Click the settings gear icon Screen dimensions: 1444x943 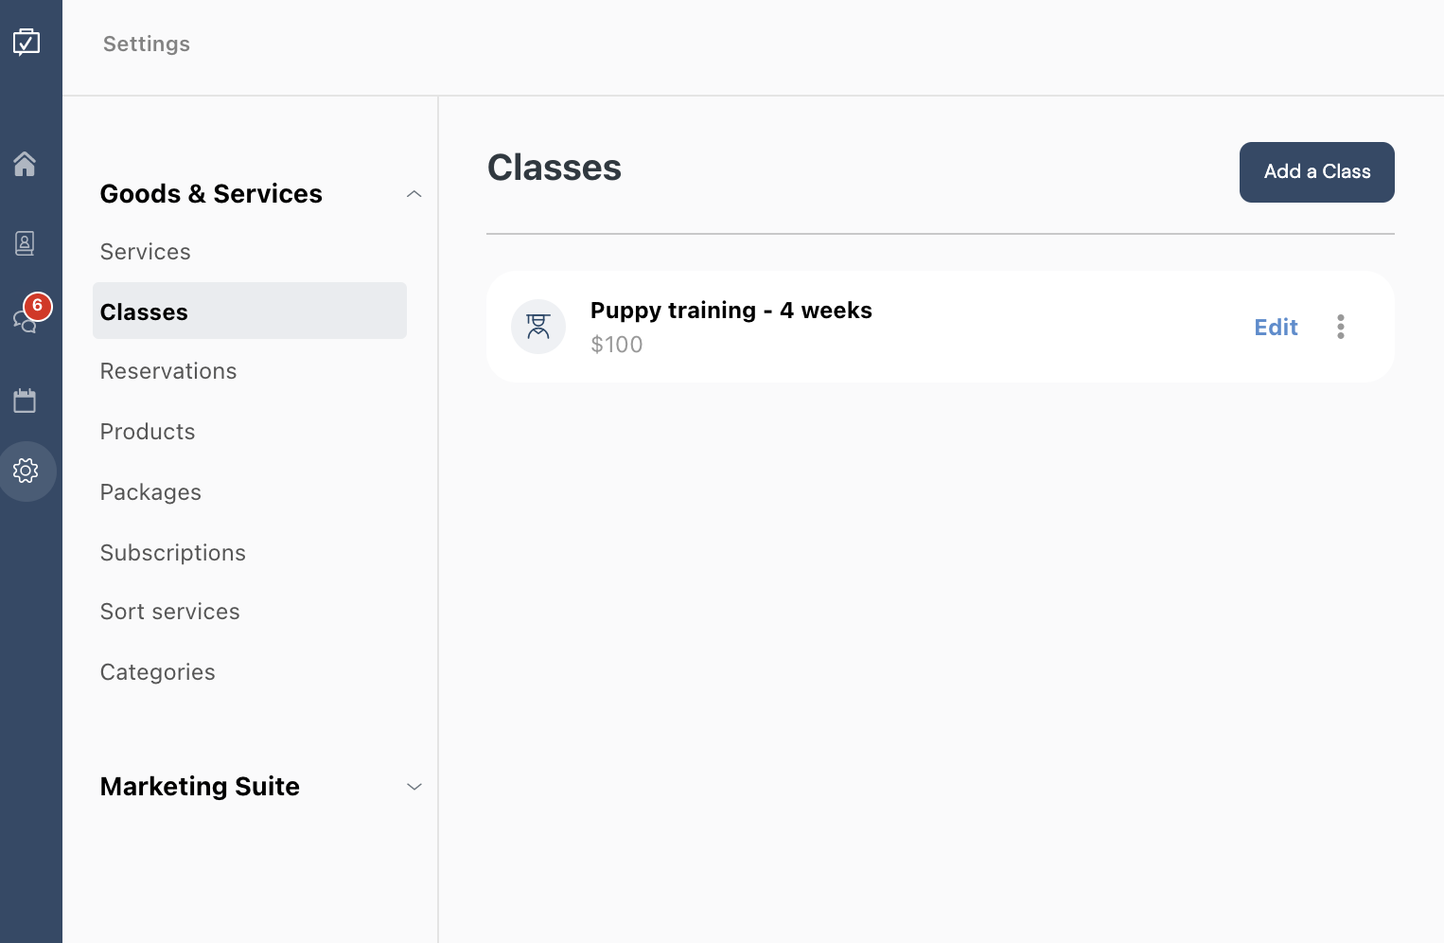(26, 471)
